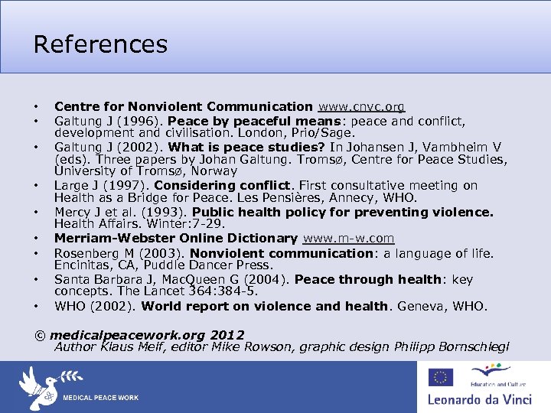This screenshot has width=551, height=413.
Task: Click 'MEDICAL PEACE WORK' footer label
Action: coord(101,398)
